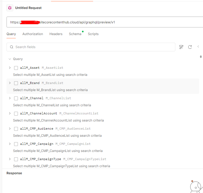Check the allM_CMP_Campaign field checkbox
The width and height of the screenshot is (203, 193).
pos(16,144)
